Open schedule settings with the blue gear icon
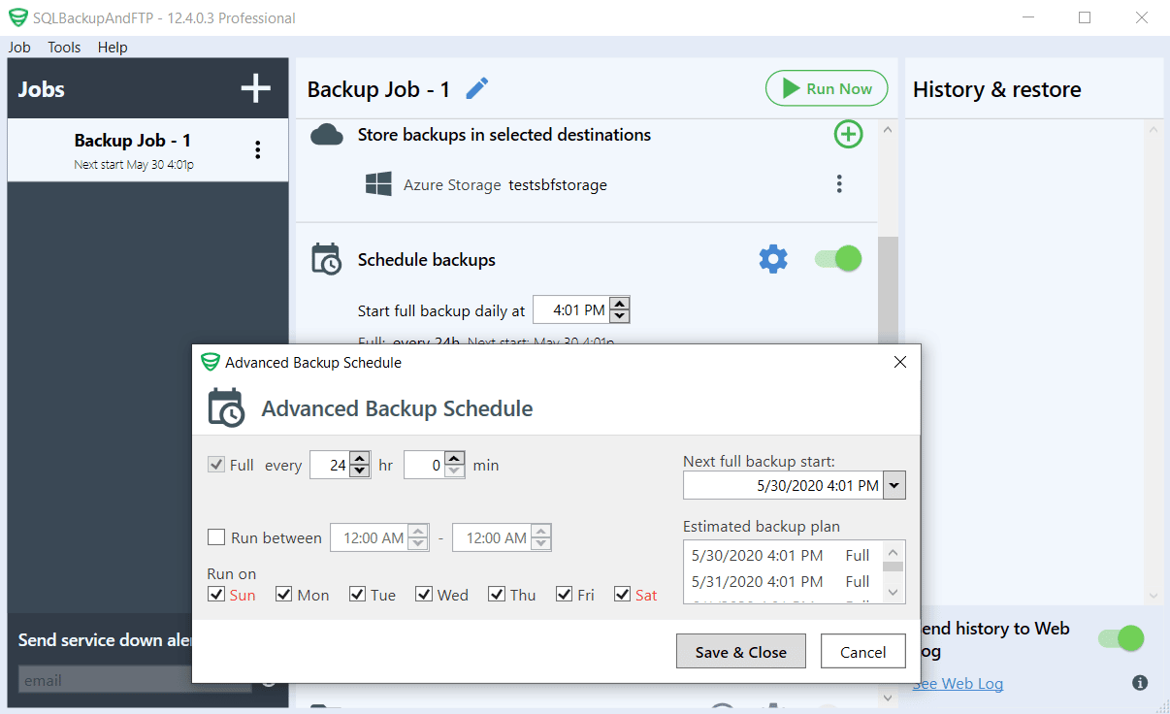1170x714 pixels. pos(772,259)
